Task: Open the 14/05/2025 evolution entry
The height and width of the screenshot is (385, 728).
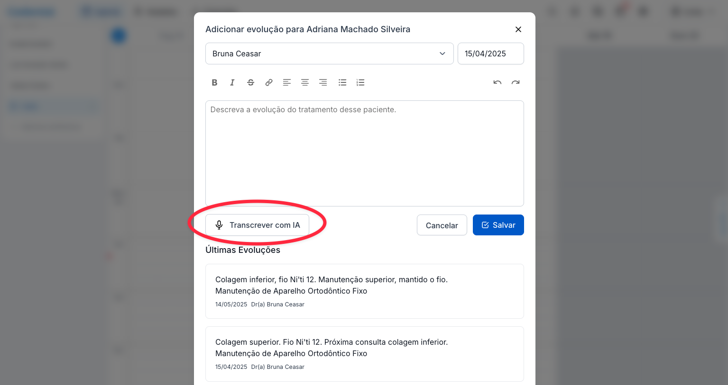Action: point(364,291)
